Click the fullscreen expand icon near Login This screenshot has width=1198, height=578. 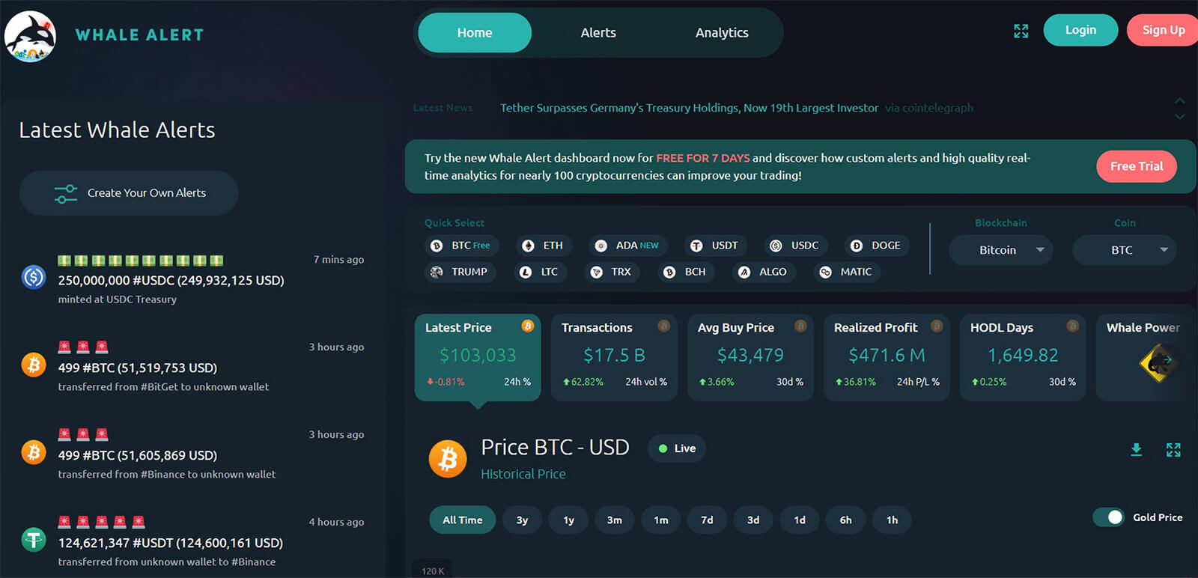(1021, 31)
